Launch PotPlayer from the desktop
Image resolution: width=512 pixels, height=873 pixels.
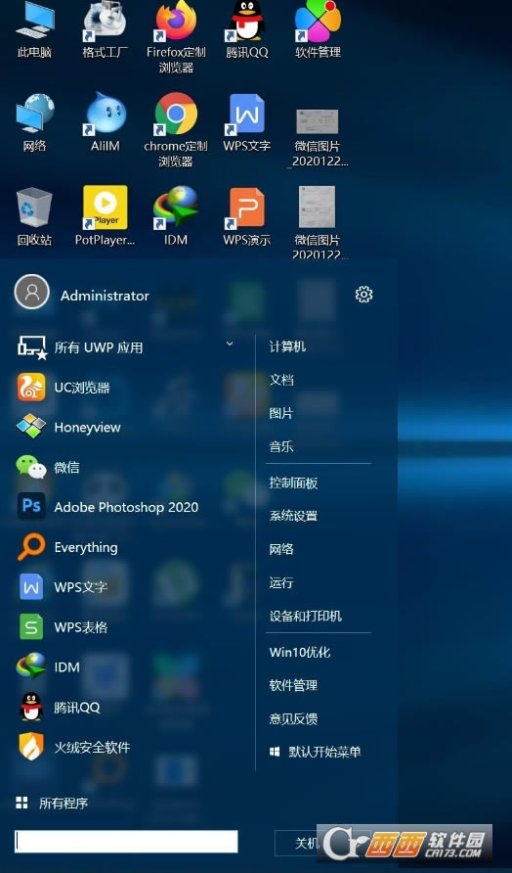point(106,216)
